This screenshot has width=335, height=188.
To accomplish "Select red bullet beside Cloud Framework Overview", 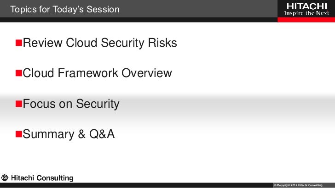I will [x=19, y=73].
